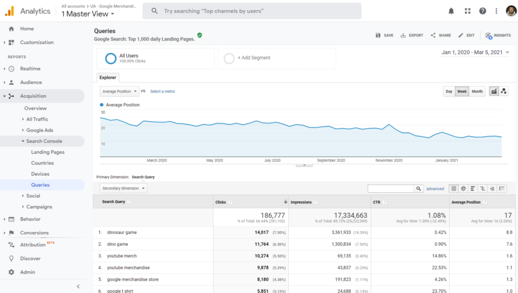518x293 pixels.
Task: Open the three-dot more options menu
Action: click(496, 11)
